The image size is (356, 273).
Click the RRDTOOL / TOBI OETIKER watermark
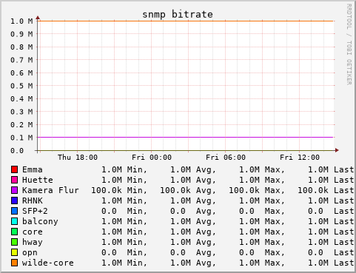[349, 44]
